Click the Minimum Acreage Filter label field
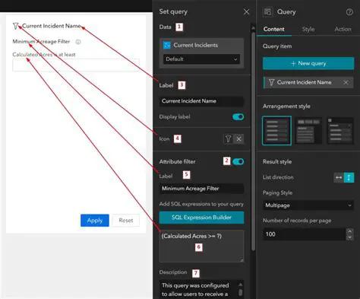This screenshot has width=360, height=299. point(201,189)
